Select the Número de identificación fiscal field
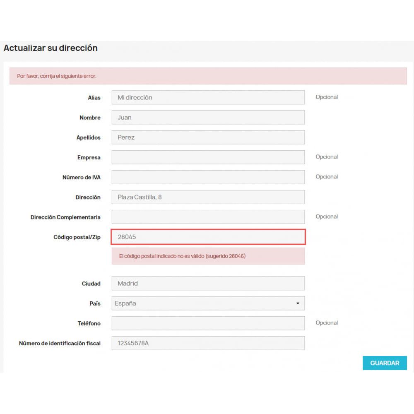The width and height of the screenshot is (414, 414). 208,343
